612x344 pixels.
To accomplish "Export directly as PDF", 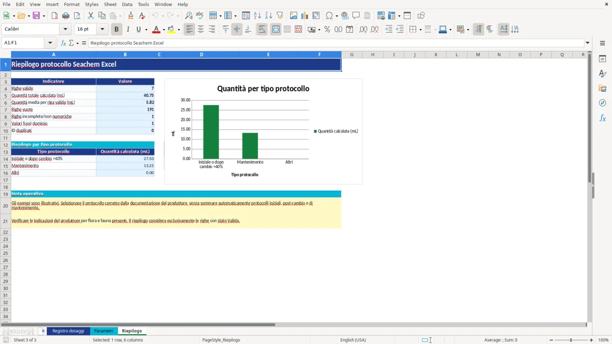I will [55, 16].
